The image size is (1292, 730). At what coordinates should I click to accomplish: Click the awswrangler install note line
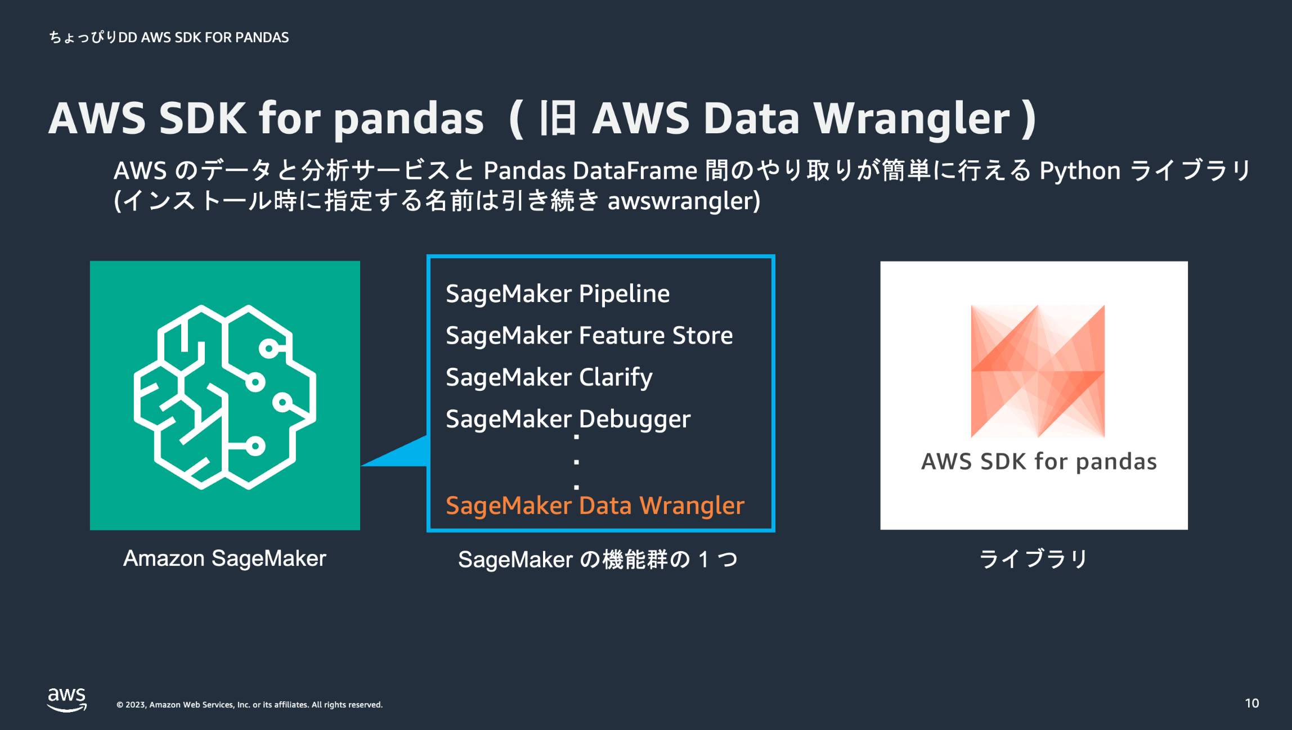[x=437, y=201]
